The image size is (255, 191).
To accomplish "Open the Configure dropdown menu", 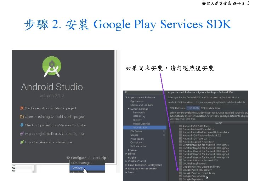I will (80, 158).
